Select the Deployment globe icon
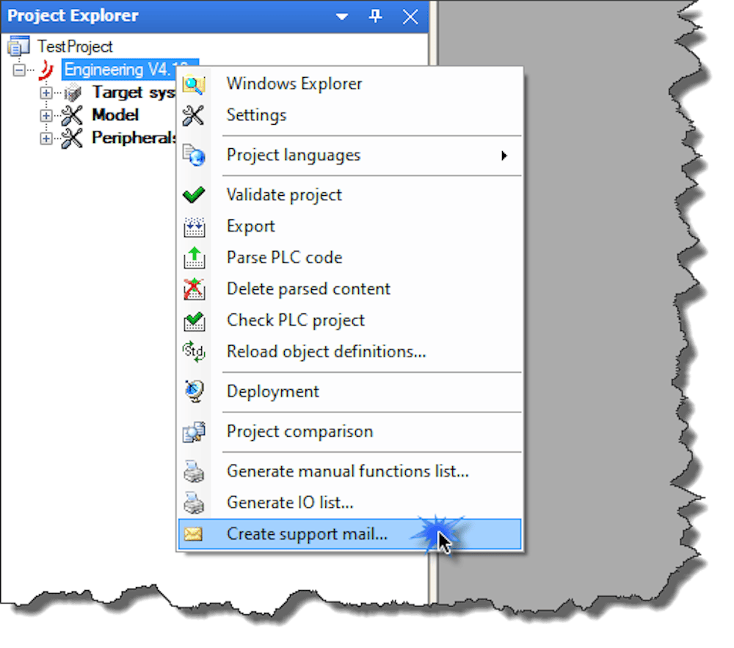Image resolution: width=734 pixels, height=648 pixels. (x=195, y=391)
